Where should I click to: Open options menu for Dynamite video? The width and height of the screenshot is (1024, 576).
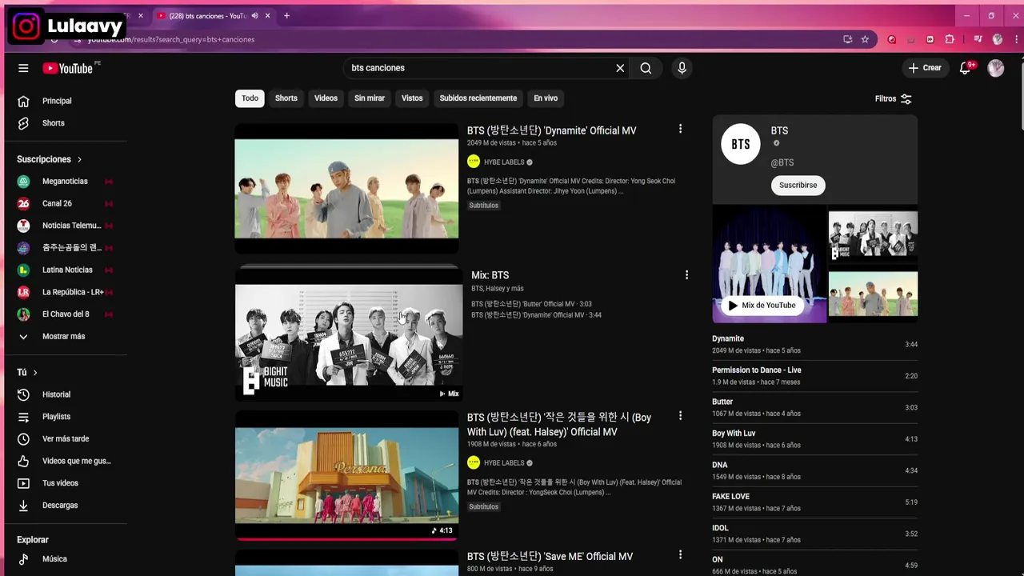click(x=680, y=129)
